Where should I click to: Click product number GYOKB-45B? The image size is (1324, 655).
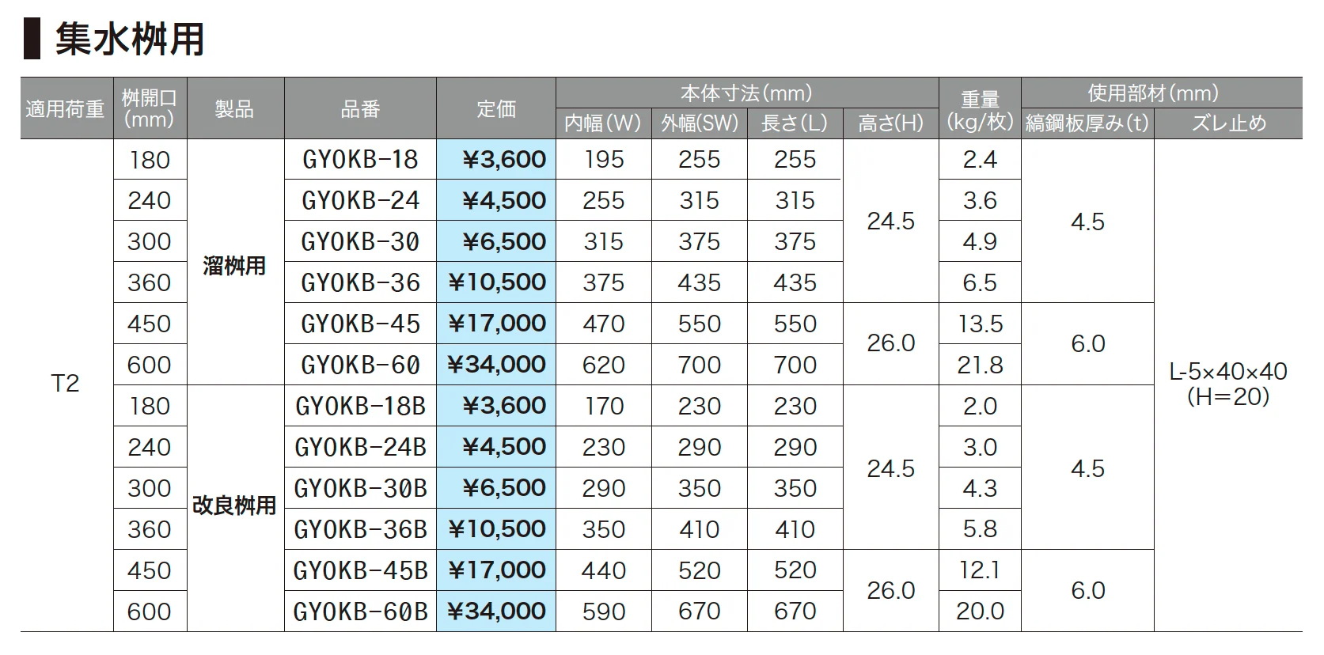tap(360, 571)
